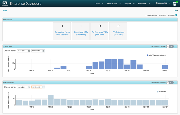The width and height of the screenshot is (180, 115).
Task: Click Transactions start date field 10/15/2017
Action: 22,51
